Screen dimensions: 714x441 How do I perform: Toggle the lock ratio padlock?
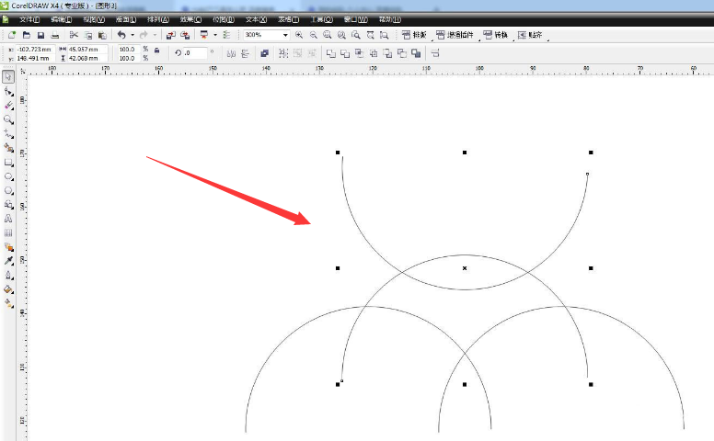click(157, 51)
